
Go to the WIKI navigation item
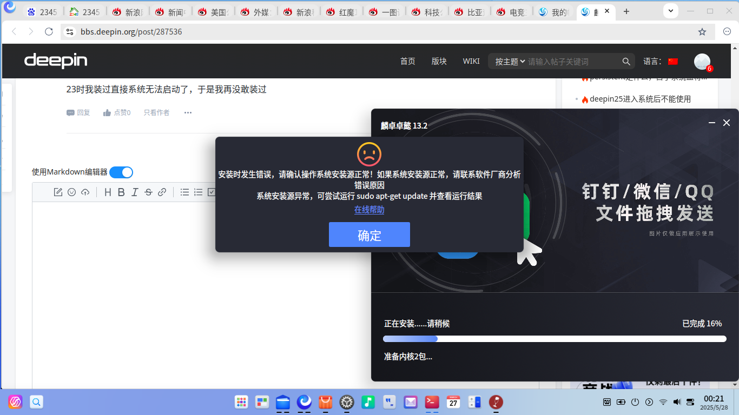(471, 61)
